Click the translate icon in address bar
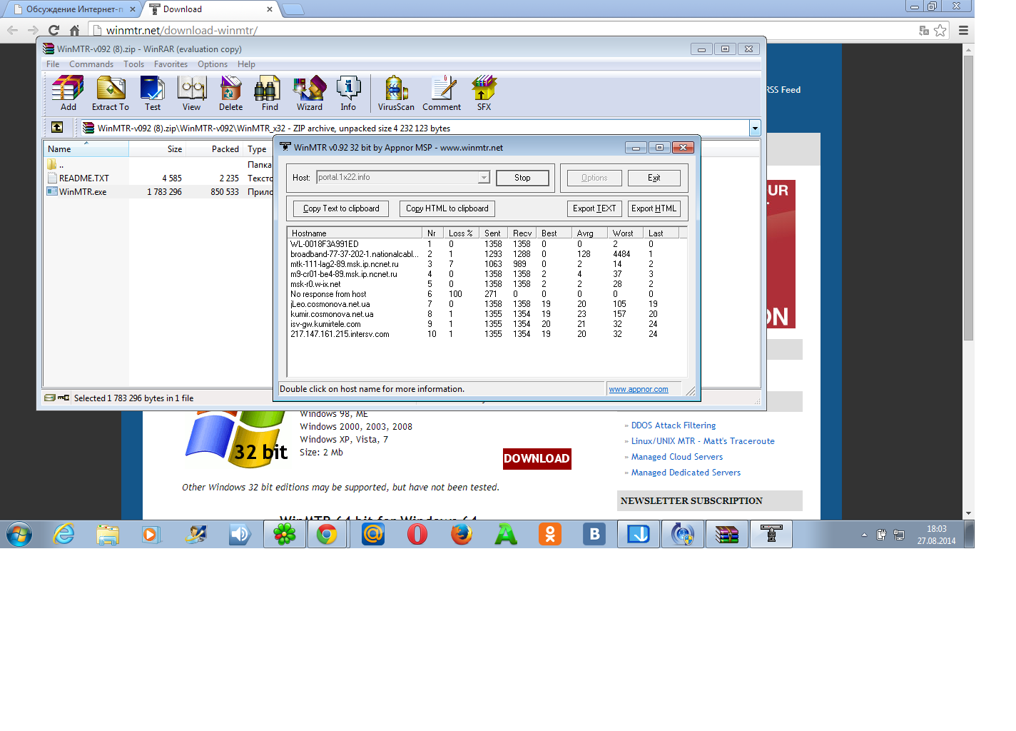1016x731 pixels. point(924,30)
